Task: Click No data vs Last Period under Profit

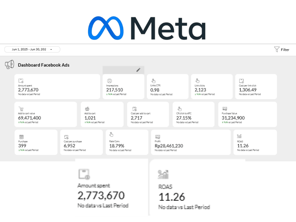Action: click(x=165, y=150)
